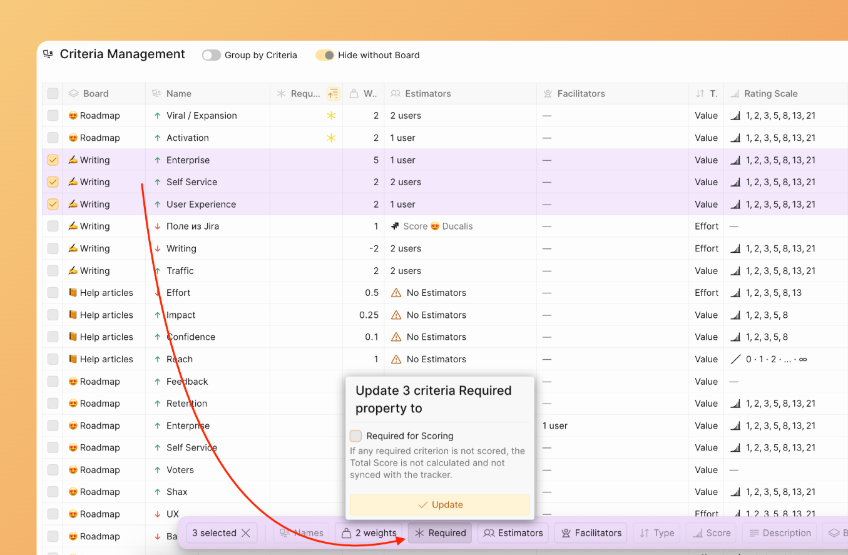The width and height of the screenshot is (848, 555).
Task: Click the rating scale icon on Reach row
Action: [735, 359]
